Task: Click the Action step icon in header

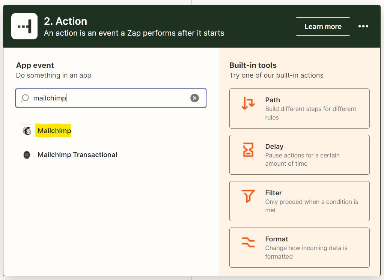Action: tap(24, 26)
